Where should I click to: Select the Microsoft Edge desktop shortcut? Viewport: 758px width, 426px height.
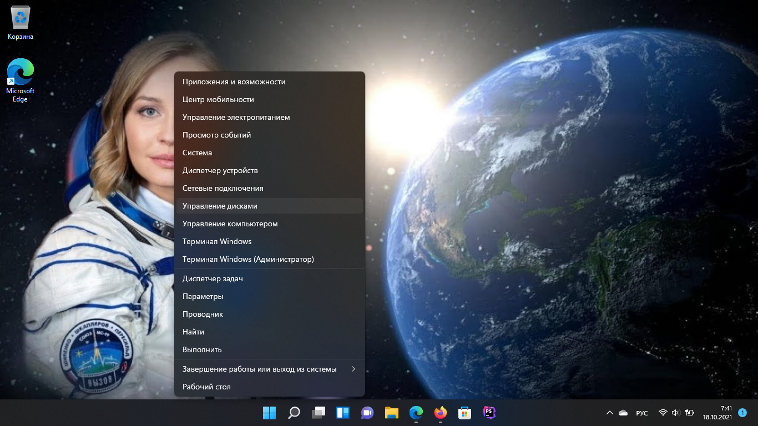point(21,80)
